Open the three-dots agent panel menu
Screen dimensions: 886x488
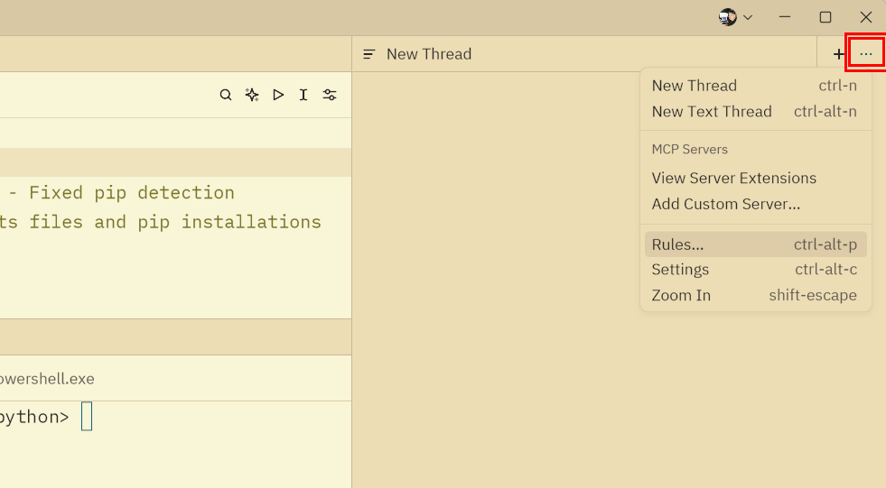coord(865,54)
